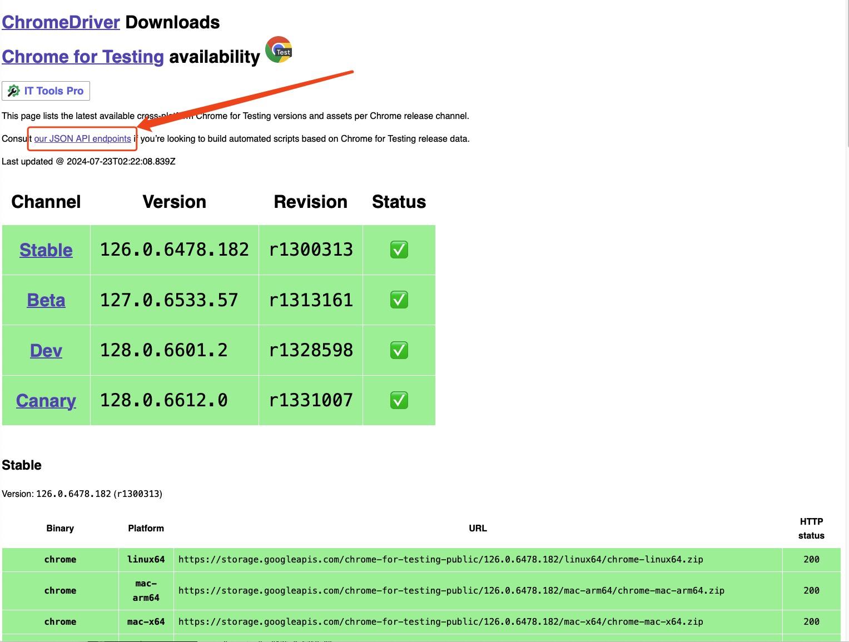This screenshot has height=642, width=849.
Task: Click the IT Tools Pro wrench icon
Action: pos(14,91)
